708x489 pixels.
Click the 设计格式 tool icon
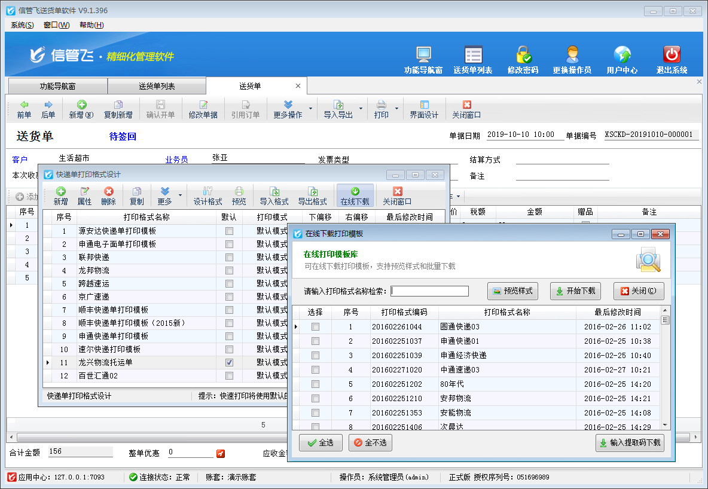click(207, 196)
